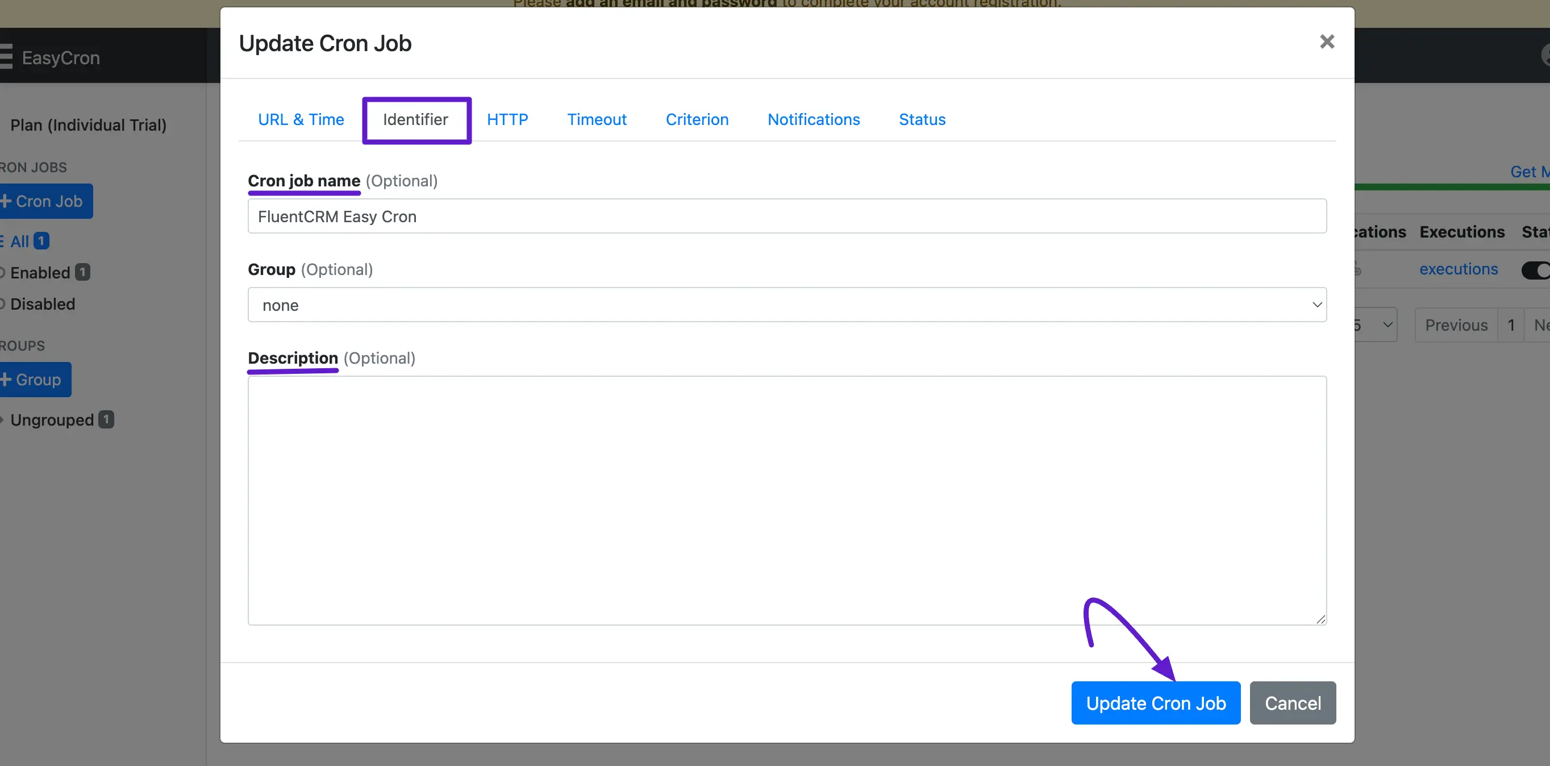Click Plan (Individual Trial) text
The height and width of the screenshot is (766, 1550).
tap(89, 125)
